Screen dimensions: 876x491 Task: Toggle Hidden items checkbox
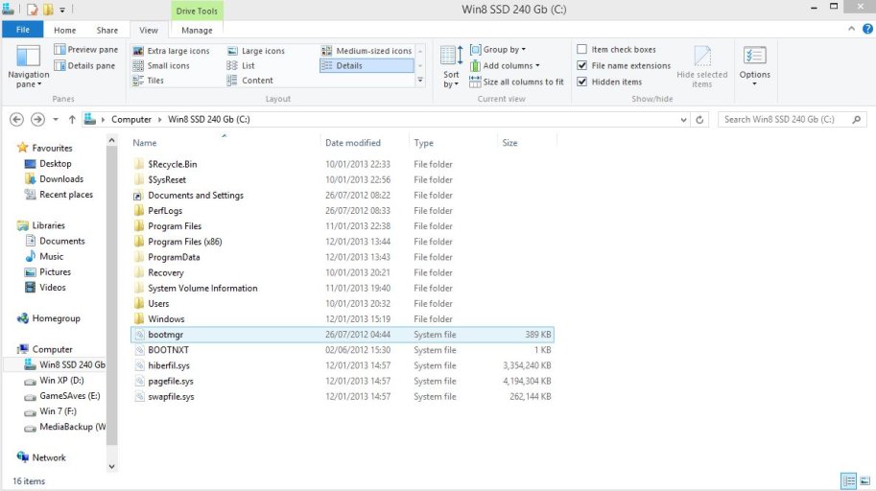pyautogui.click(x=581, y=82)
